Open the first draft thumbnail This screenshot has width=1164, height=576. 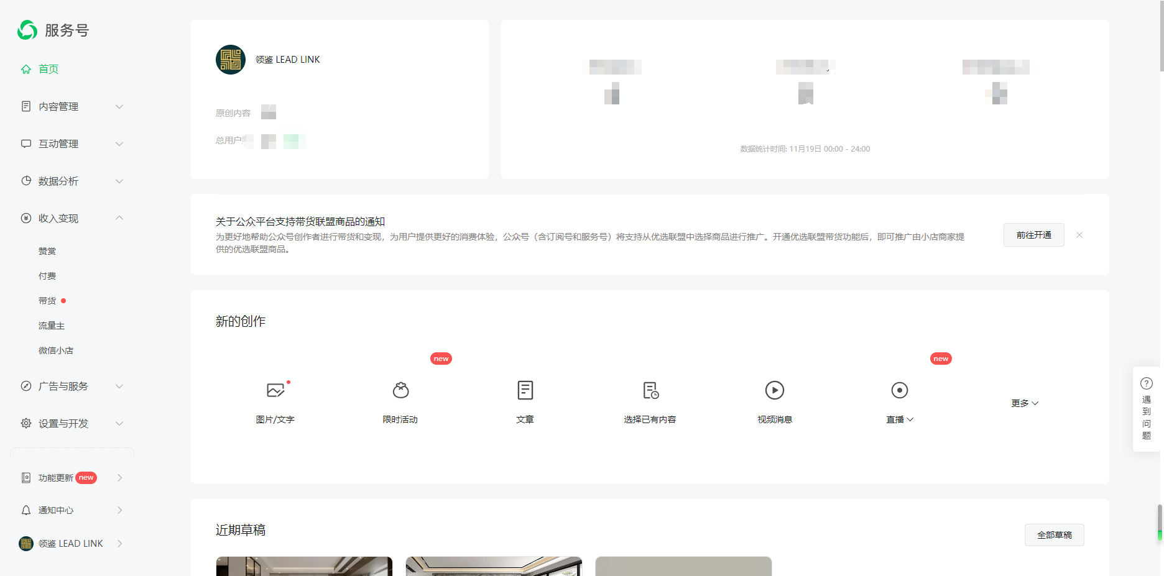point(304,566)
